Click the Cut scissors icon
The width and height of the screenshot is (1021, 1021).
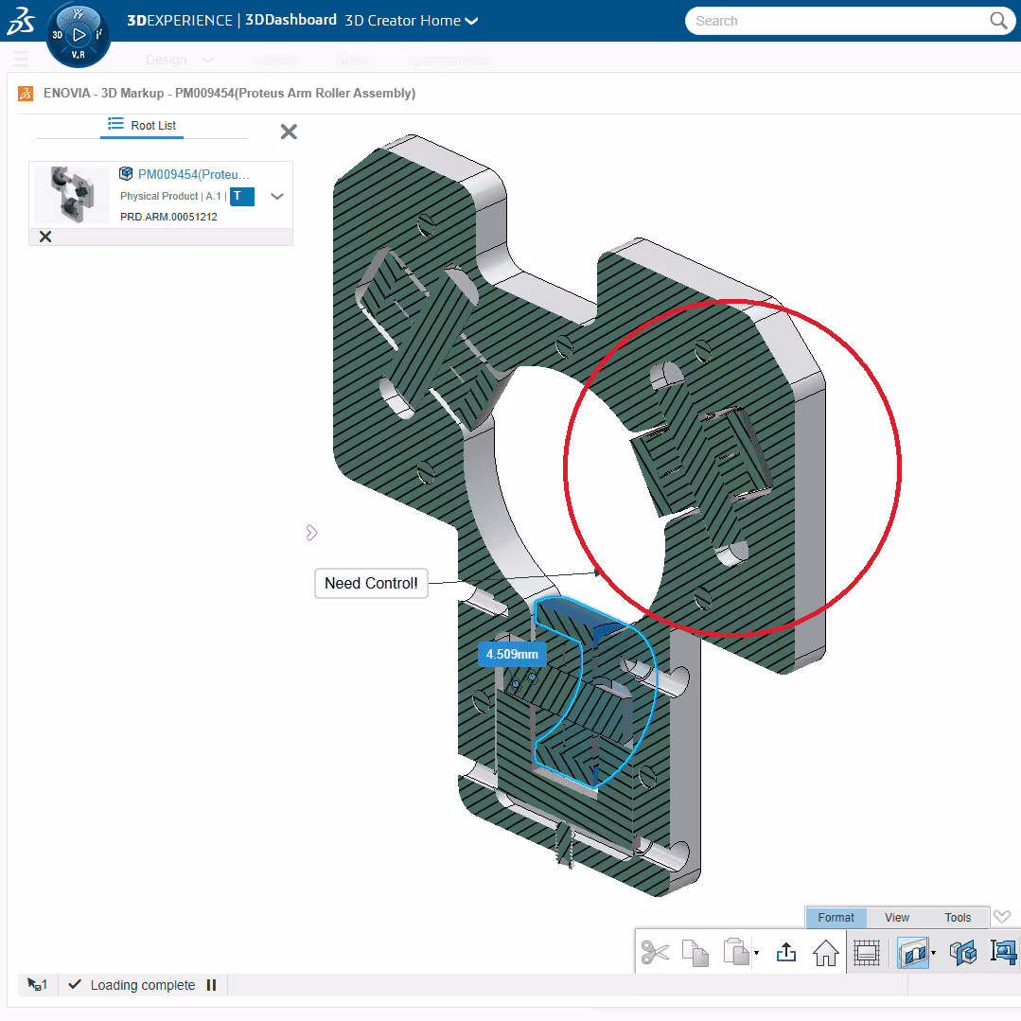pos(655,953)
